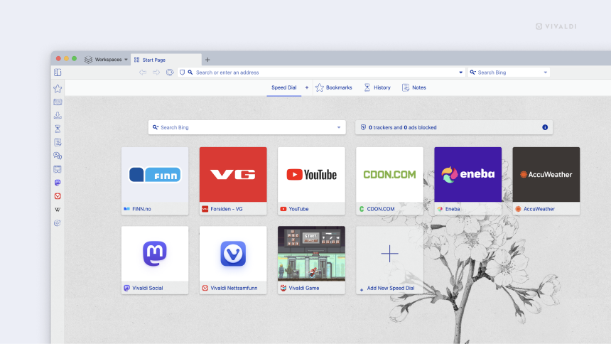Image resolution: width=611 pixels, height=344 pixels.
Task: Click the start page Search Bing field
Action: [247, 127]
